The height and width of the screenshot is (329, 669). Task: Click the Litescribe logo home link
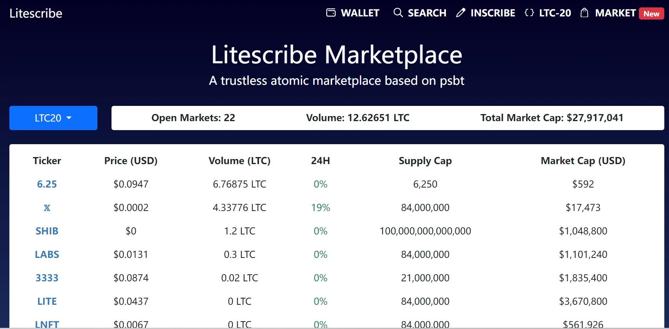point(36,13)
